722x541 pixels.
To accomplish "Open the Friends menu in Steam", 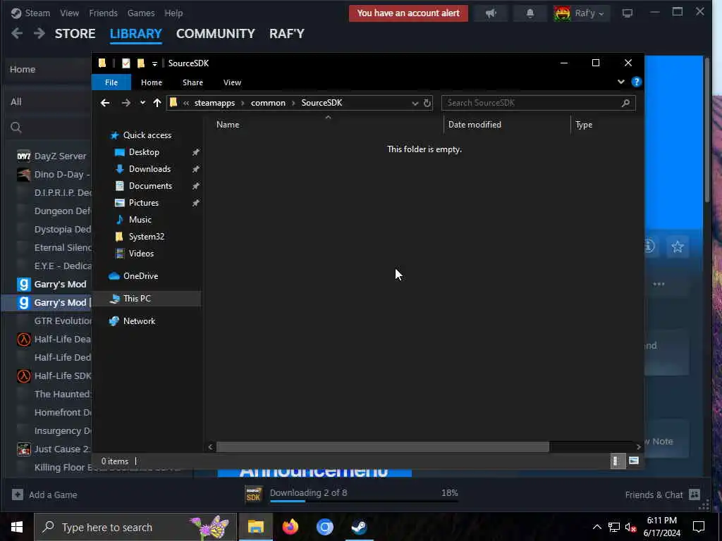I will click(103, 13).
